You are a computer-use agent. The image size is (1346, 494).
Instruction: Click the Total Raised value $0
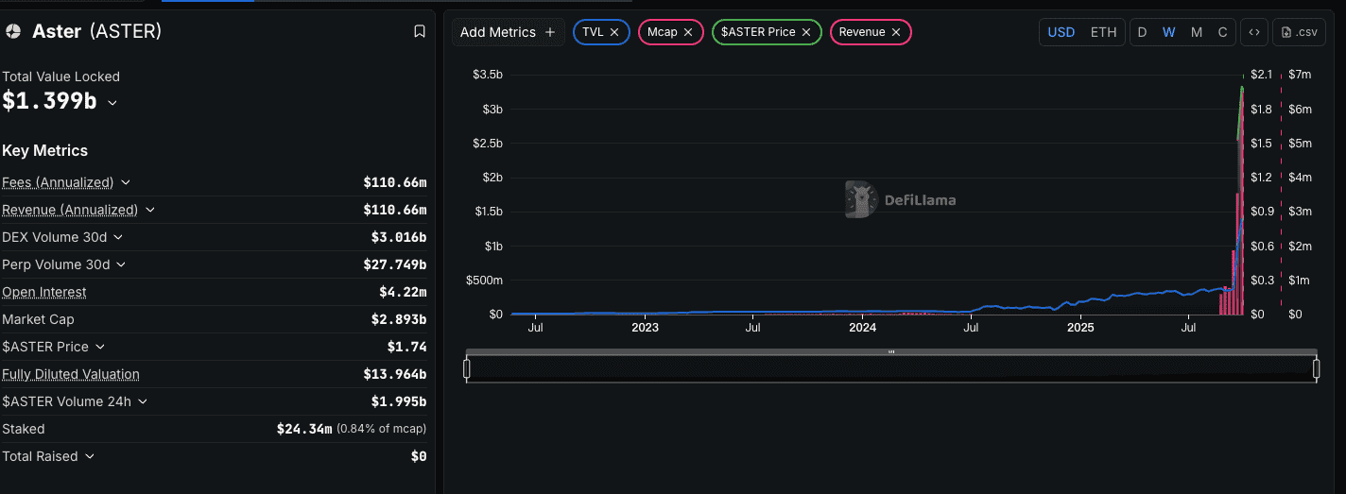tap(419, 456)
